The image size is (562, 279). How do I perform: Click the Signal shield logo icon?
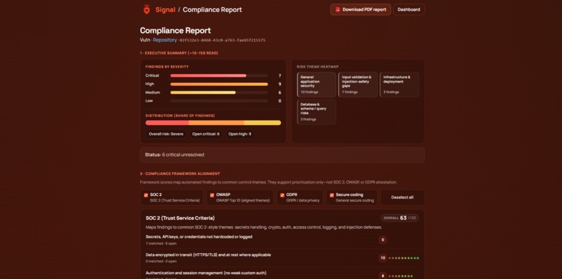[146, 10]
